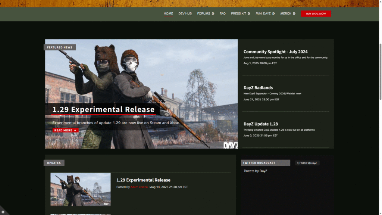This screenshot has width=382, height=215.
Task: Click the arrow icon in READ MORE button
Action: pyautogui.click(x=75, y=130)
